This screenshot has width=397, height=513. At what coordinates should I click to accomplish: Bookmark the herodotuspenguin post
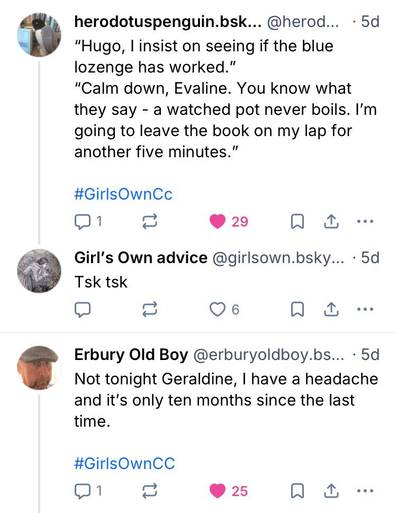(297, 222)
